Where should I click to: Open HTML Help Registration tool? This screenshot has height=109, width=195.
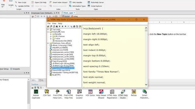112,94
